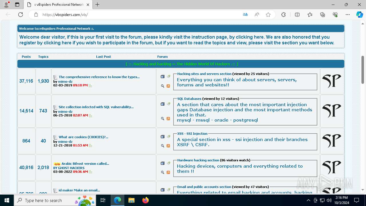Click the forum window icon for SQL Databases
The width and height of the screenshot is (366, 206).
pos(163,104)
